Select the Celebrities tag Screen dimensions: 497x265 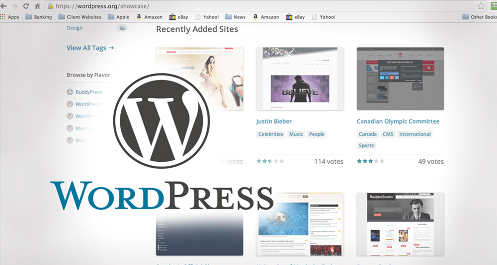coord(271,134)
